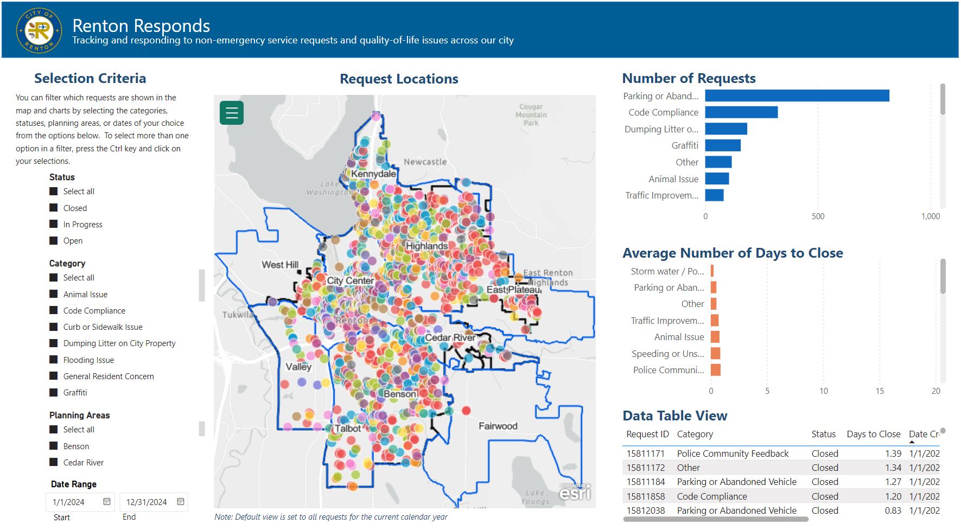The image size is (961, 530).
Task: Select the Dumping Litter requests bar
Action: [726, 129]
